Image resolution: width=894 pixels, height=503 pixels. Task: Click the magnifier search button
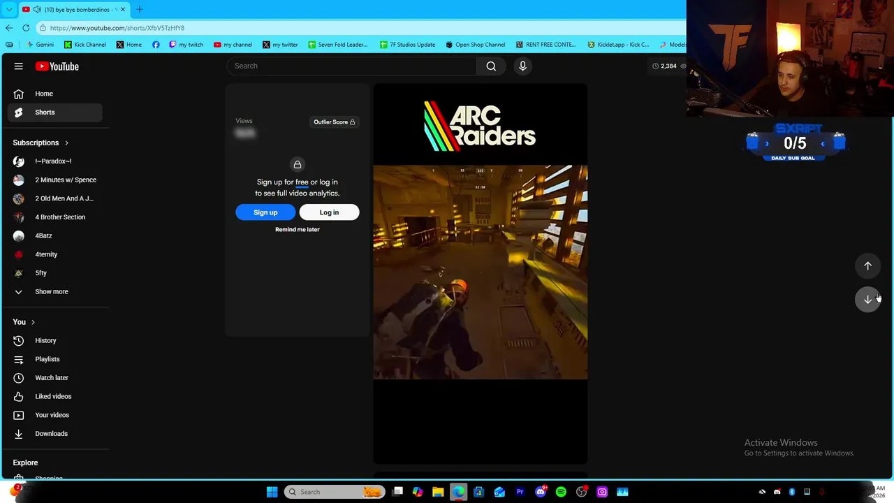coord(491,66)
